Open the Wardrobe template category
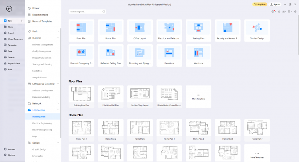Screen dimensions: 299x162 (199, 55)
